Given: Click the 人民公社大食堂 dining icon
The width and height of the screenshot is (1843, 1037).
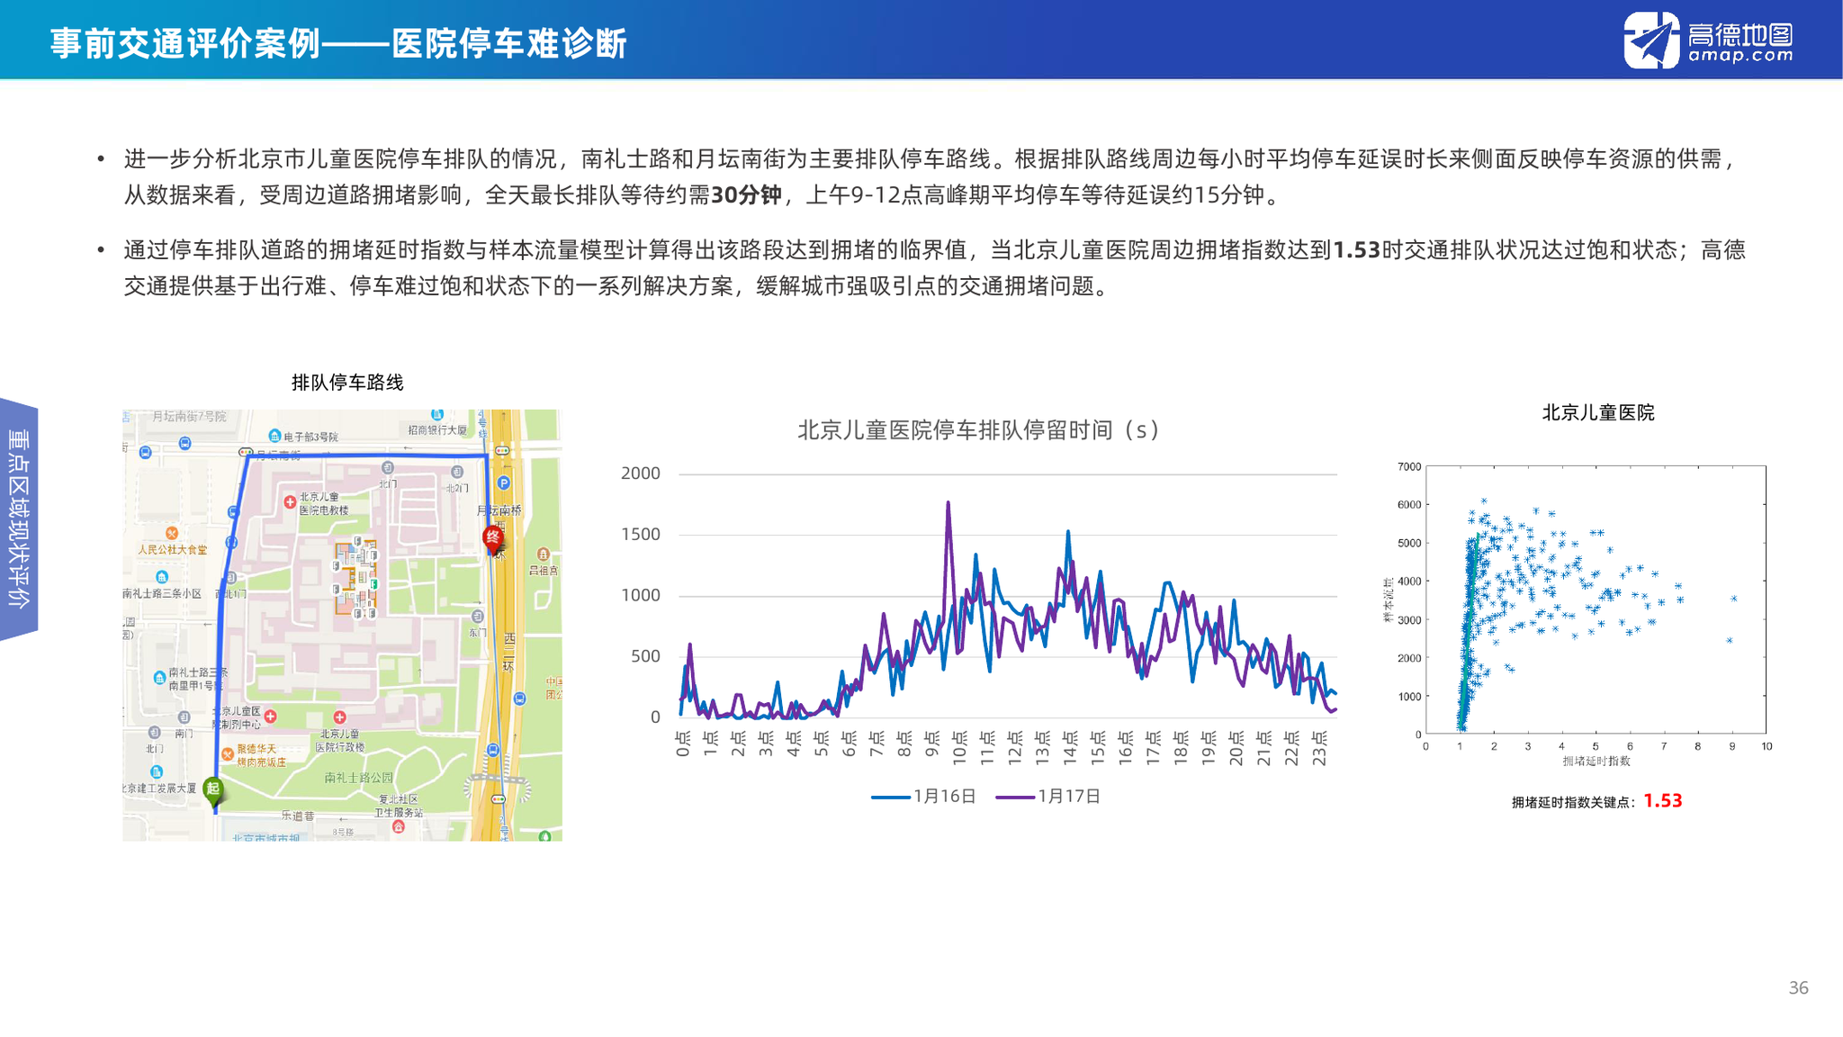Looking at the screenshot, I should pos(171,534).
